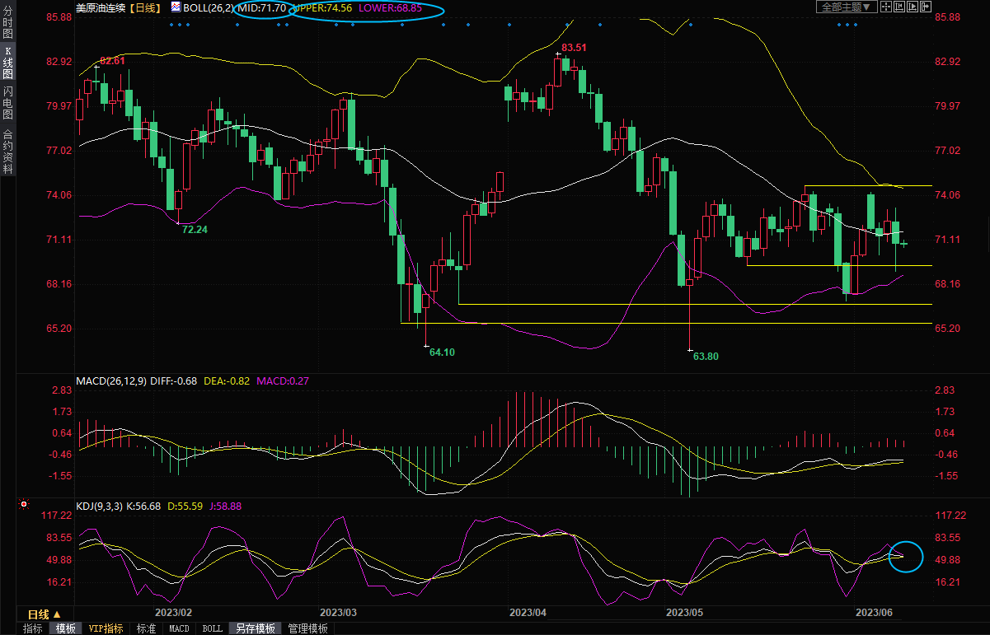Open 合约资料 contract info tab
The image size is (990, 635).
[7, 152]
